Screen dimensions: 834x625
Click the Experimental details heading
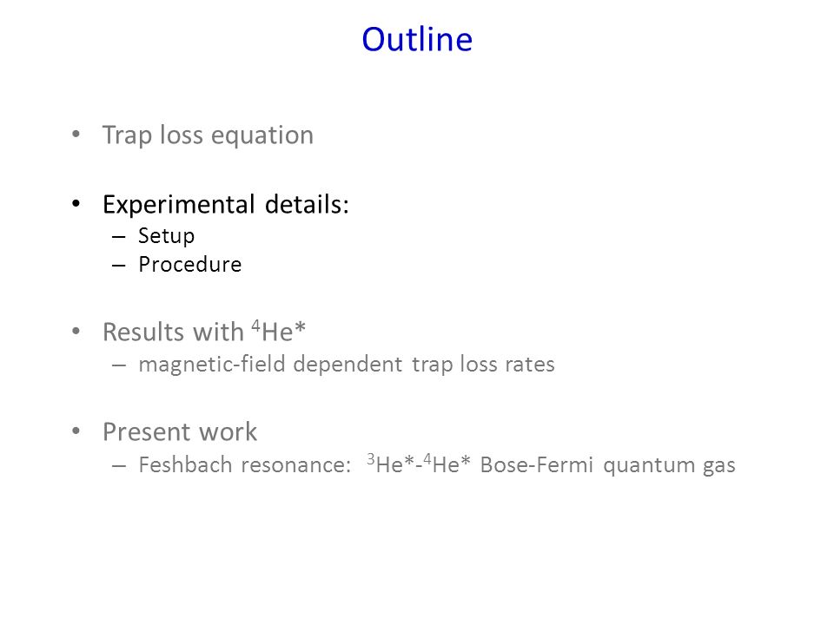click(226, 205)
